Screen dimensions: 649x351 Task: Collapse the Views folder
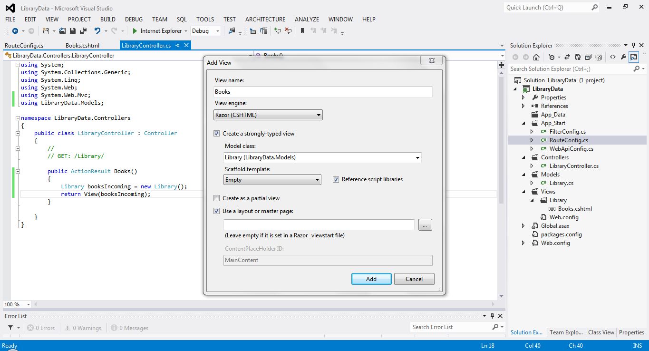(523, 192)
